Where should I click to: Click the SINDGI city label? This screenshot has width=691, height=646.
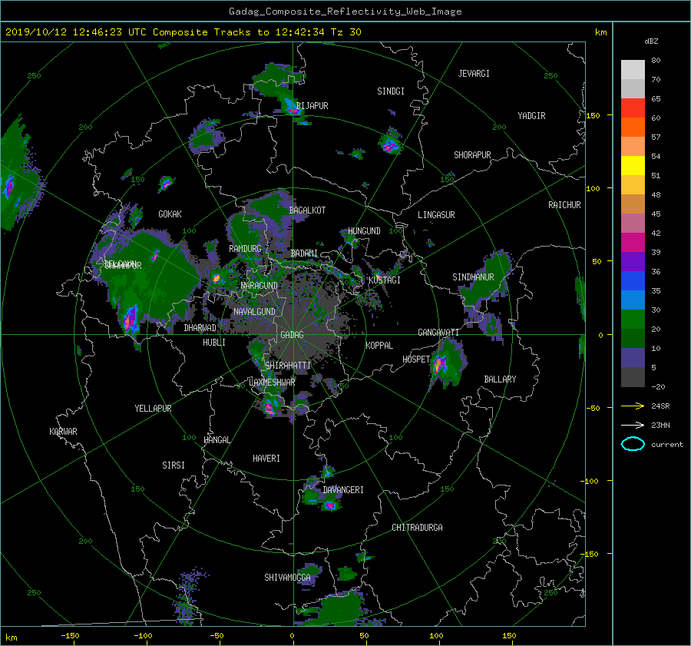(391, 91)
